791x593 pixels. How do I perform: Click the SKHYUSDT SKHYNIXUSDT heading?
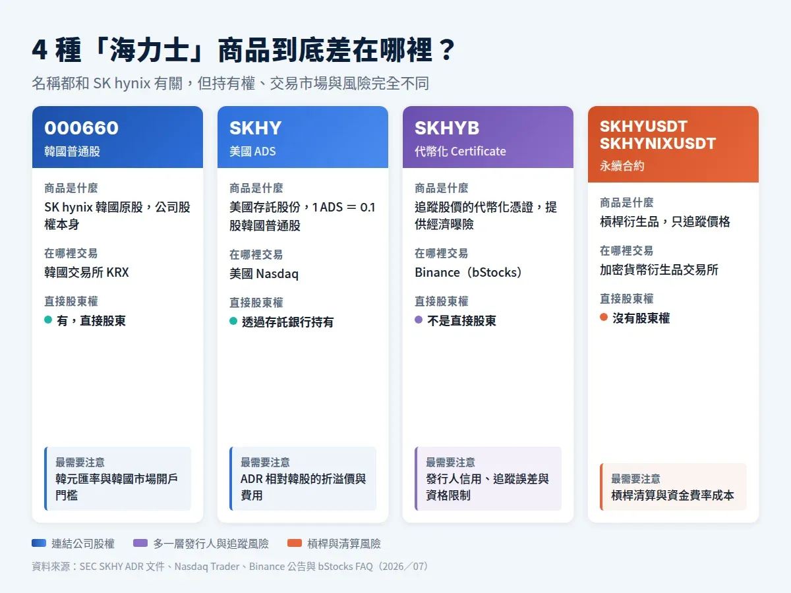pos(658,134)
